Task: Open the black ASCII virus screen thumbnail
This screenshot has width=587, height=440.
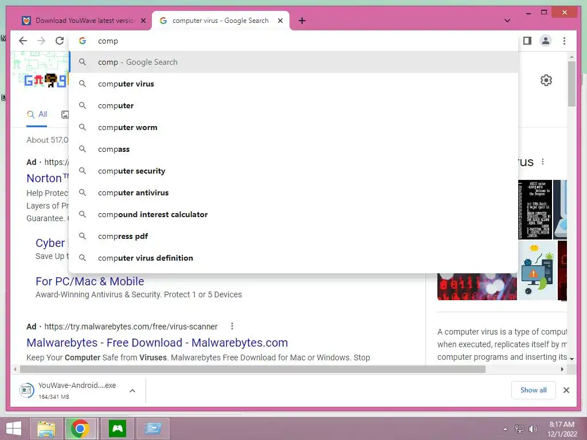Action: click(535, 210)
